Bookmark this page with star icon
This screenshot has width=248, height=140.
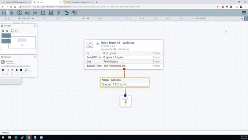(217, 7)
